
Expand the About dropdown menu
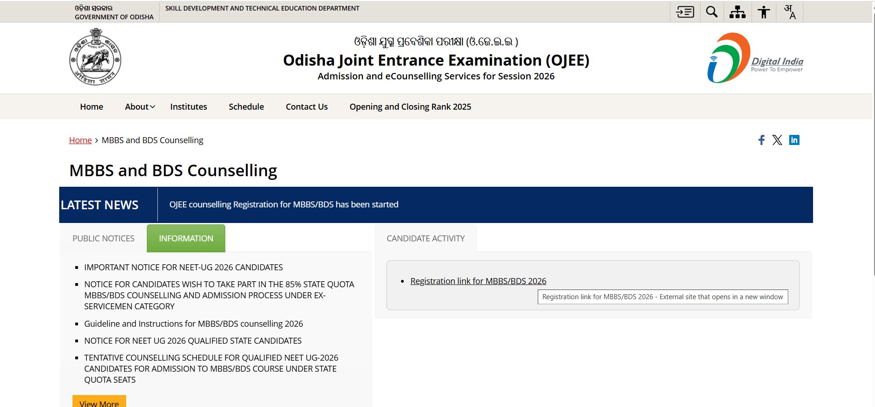140,107
